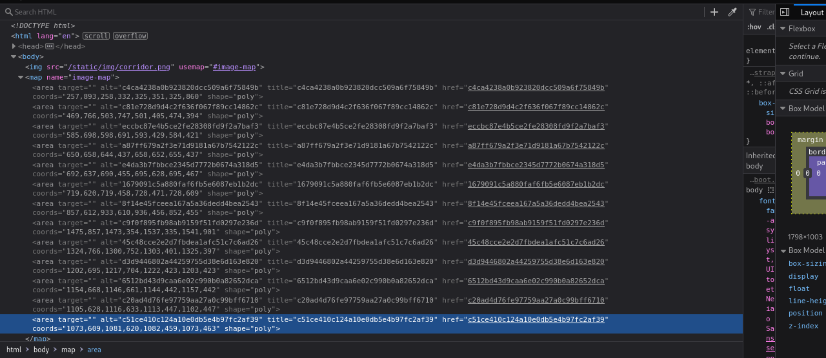The image size is (826, 358).
Task: Expand the head element node
Action: coord(13,46)
